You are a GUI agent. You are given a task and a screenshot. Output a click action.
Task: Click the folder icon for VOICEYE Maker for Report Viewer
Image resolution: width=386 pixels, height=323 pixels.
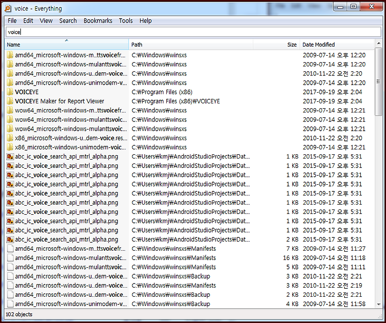point(10,101)
